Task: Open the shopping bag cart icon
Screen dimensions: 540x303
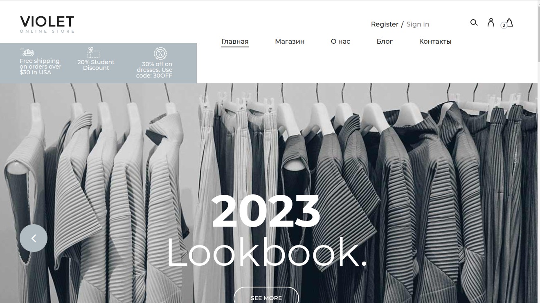Action: (x=509, y=22)
